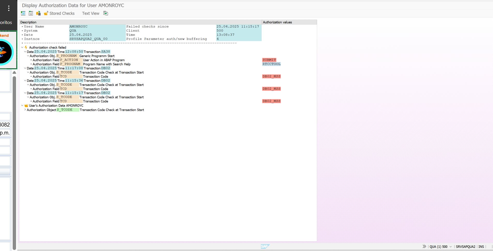Click the three-dot menu icon at top left

[x=9, y=9]
